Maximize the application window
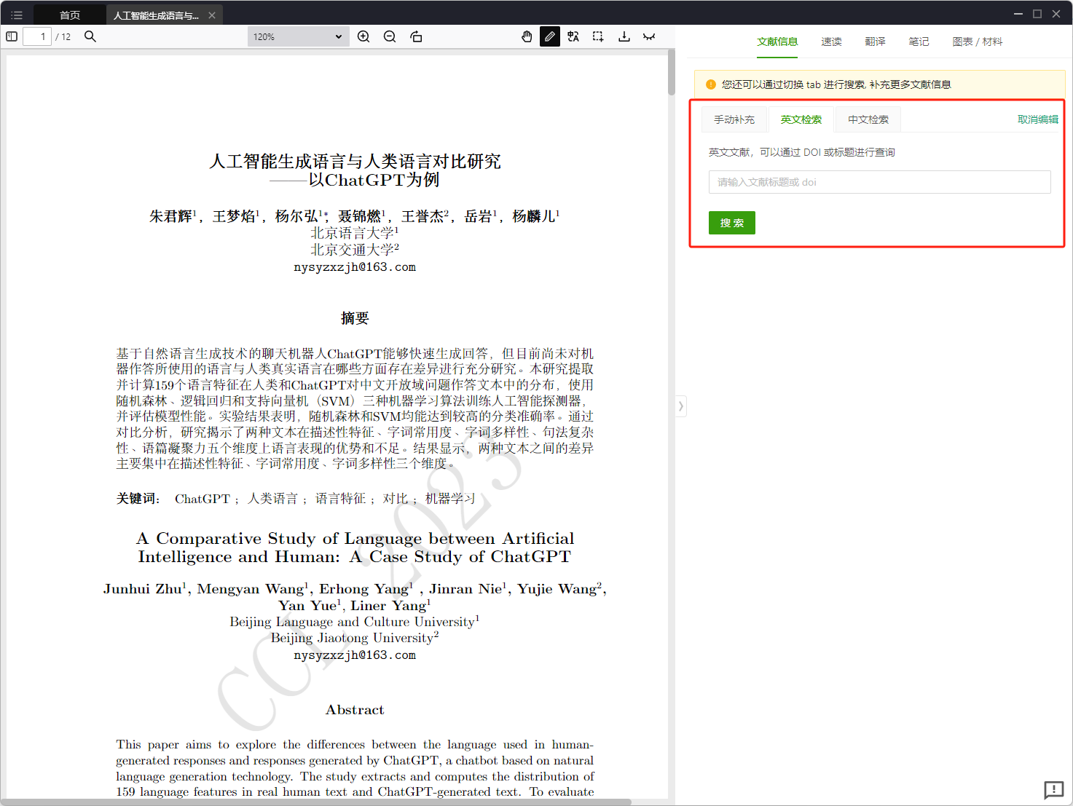The width and height of the screenshot is (1073, 806). click(x=1037, y=14)
